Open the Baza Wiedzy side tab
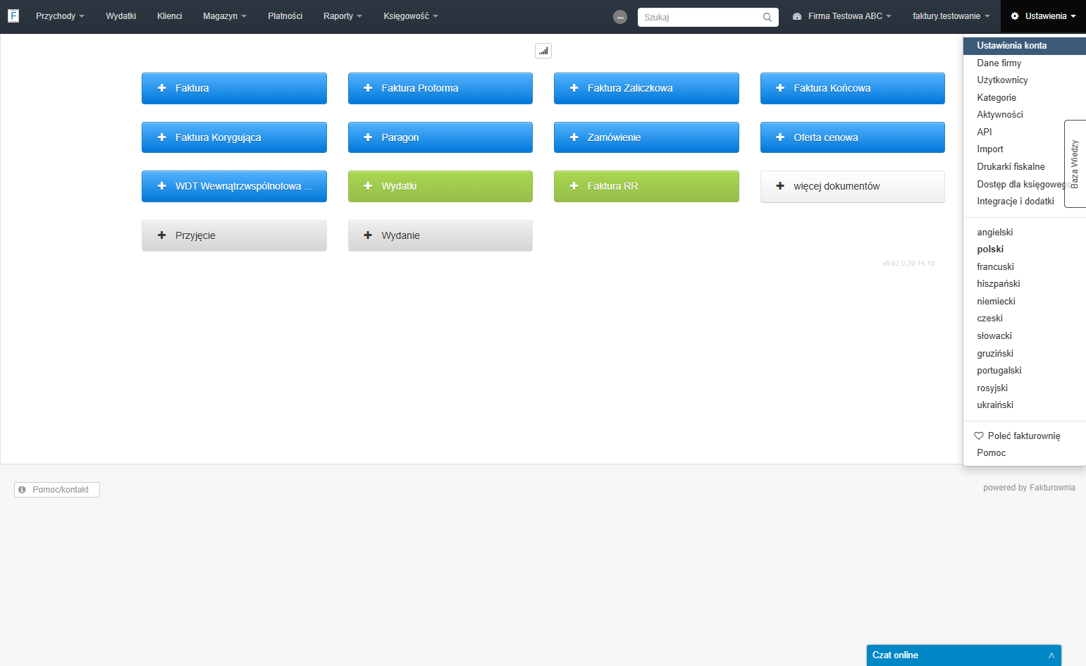Screen dimensions: 1086x666 click(x=1075, y=164)
